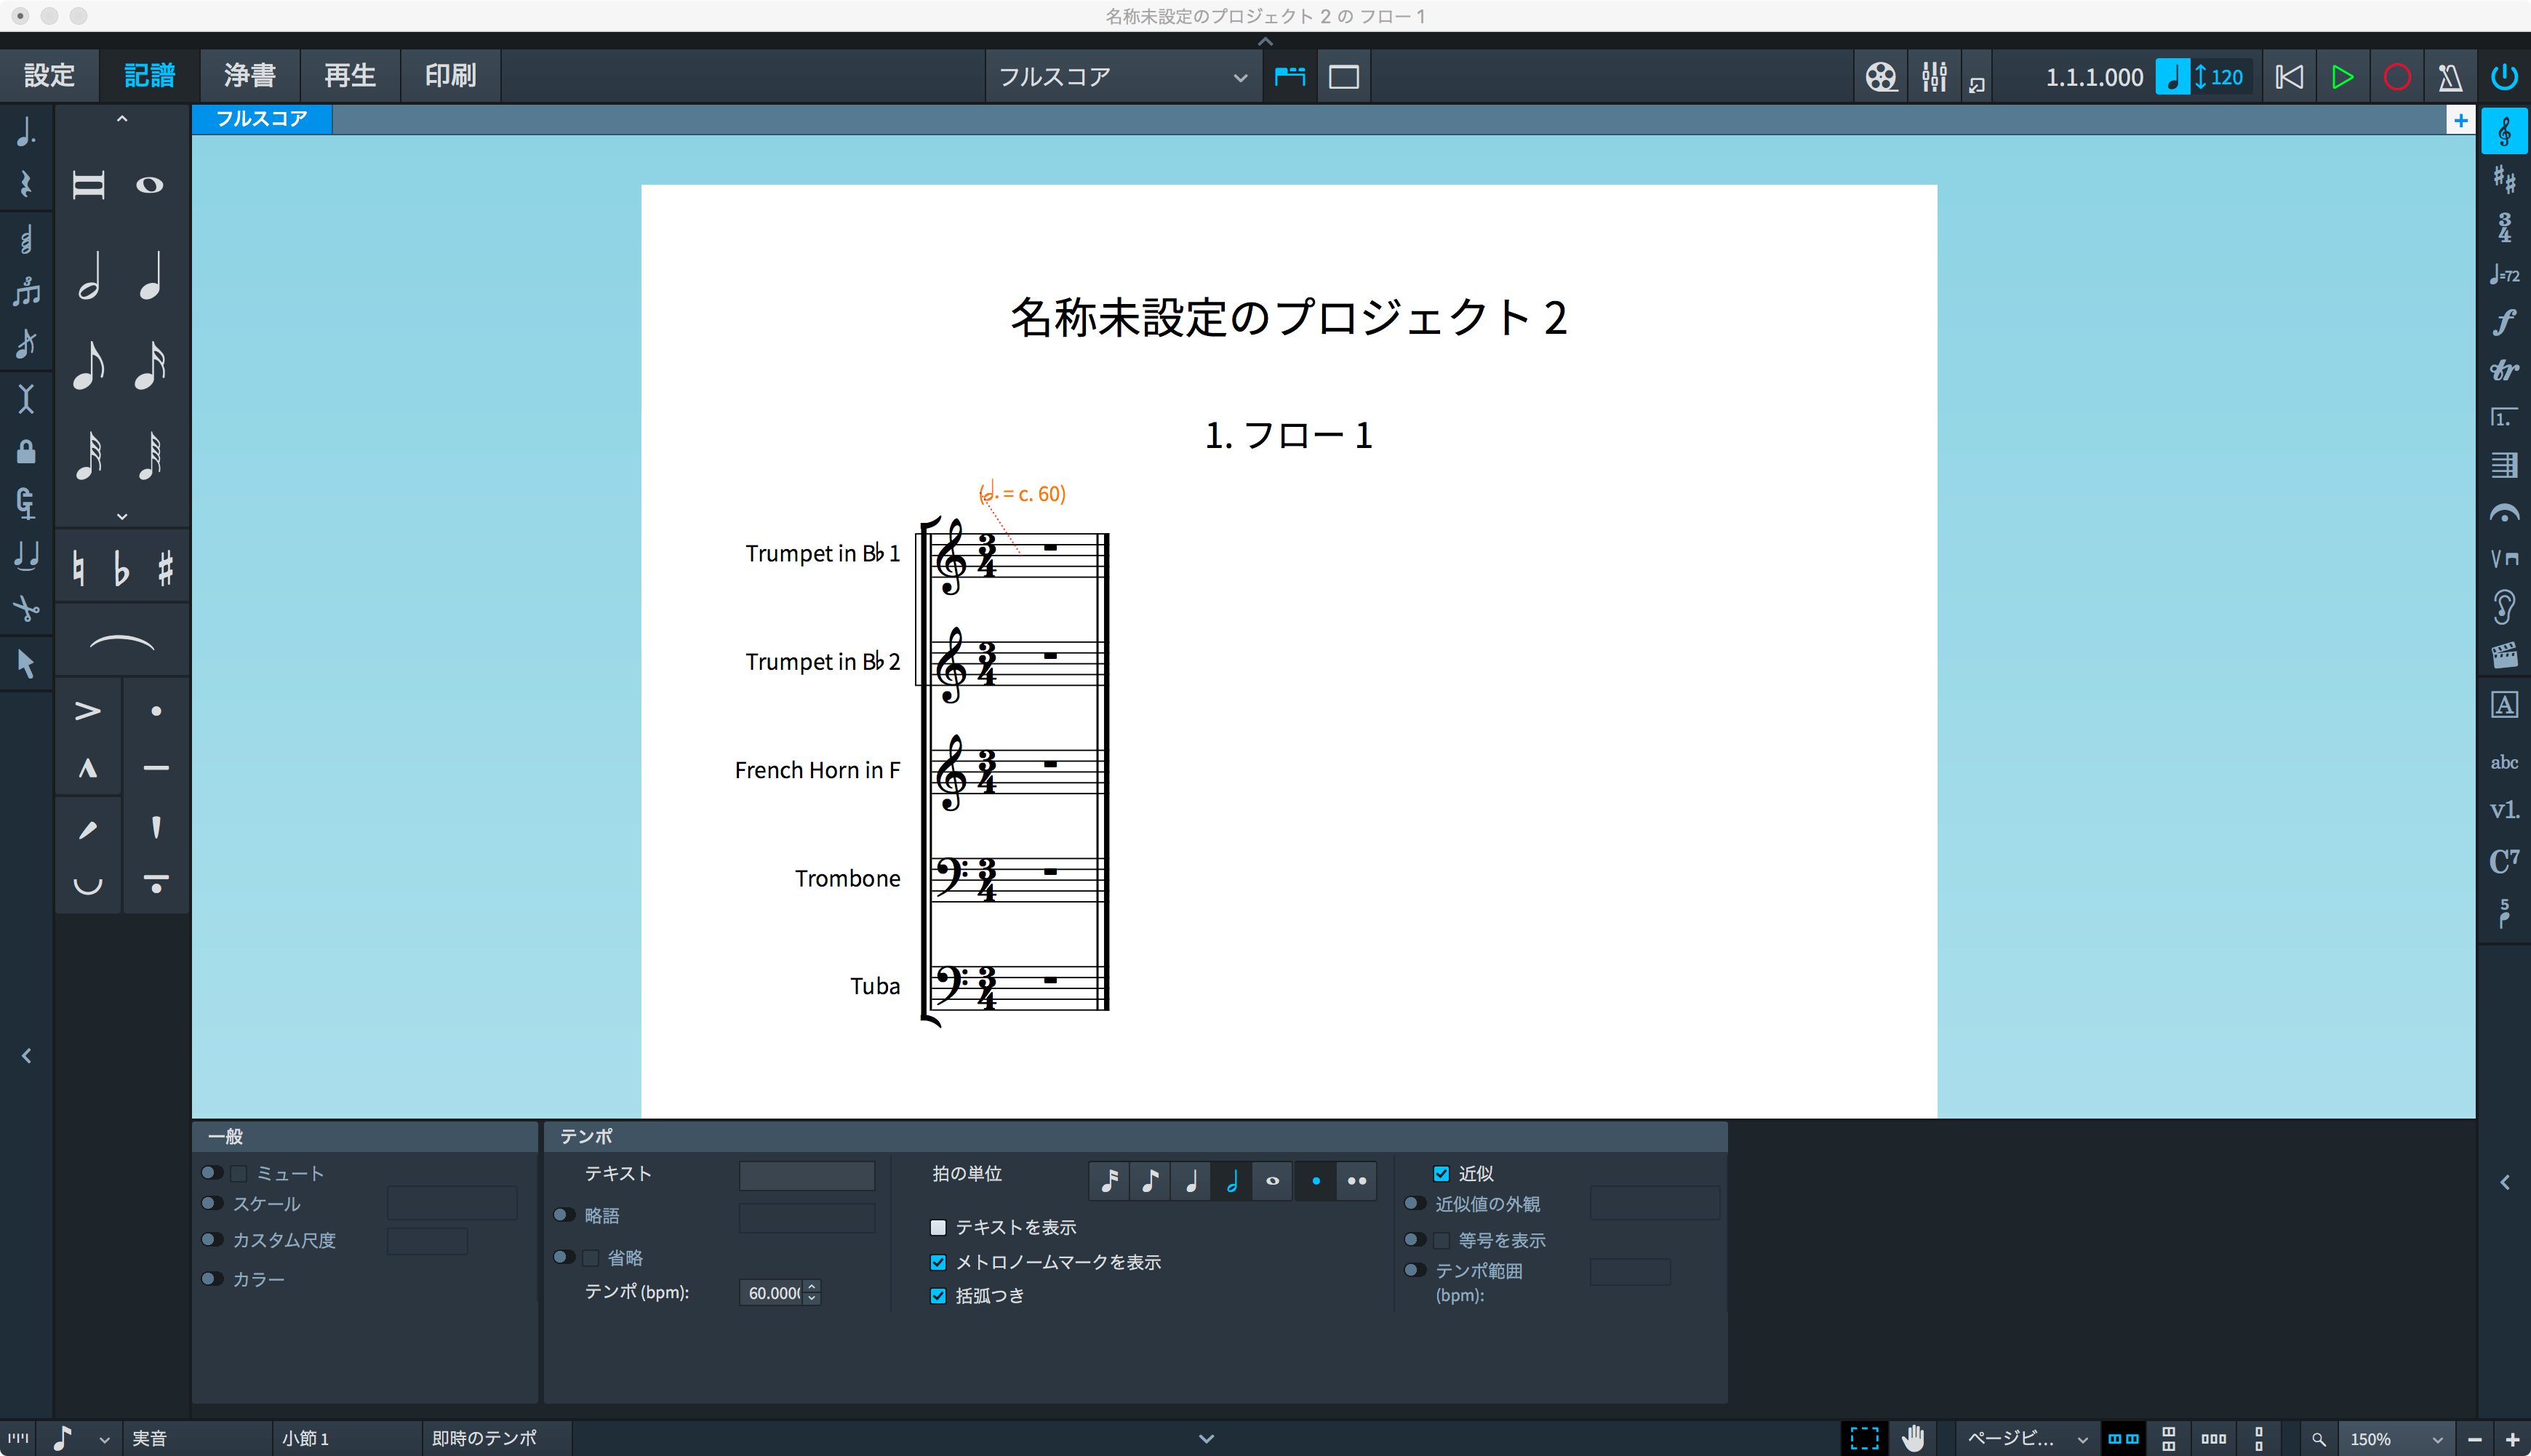Image resolution: width=2531 pixels, height=1456 pixels.
Task: Select the eighth note duration
Action: tap(89, 366)
